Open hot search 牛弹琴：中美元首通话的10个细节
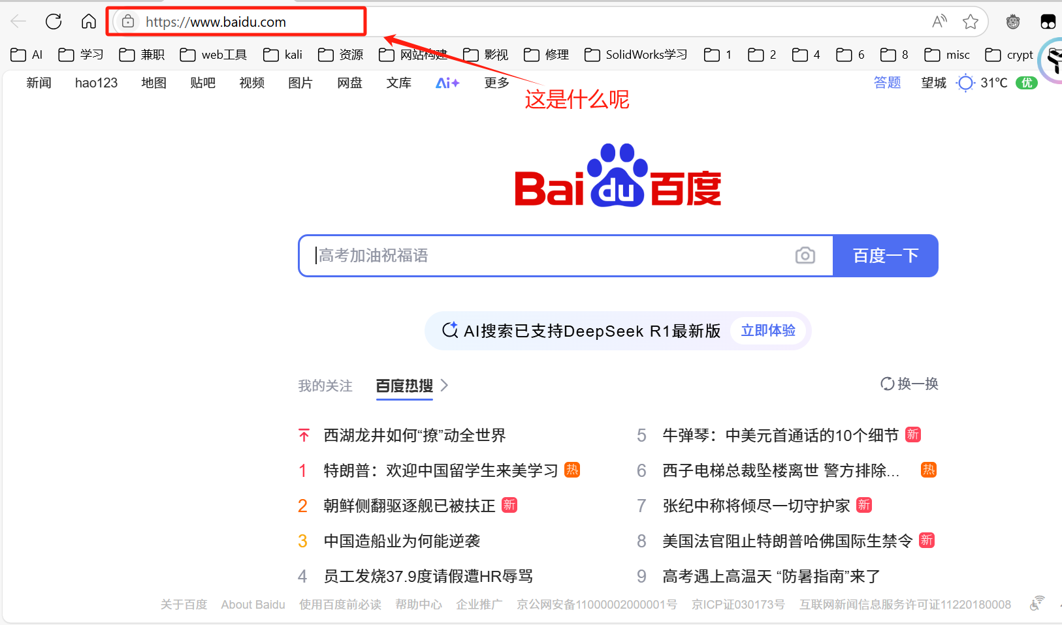This screenshot has height=625, width=1062. pyautogui.click(x=780, y=435)
